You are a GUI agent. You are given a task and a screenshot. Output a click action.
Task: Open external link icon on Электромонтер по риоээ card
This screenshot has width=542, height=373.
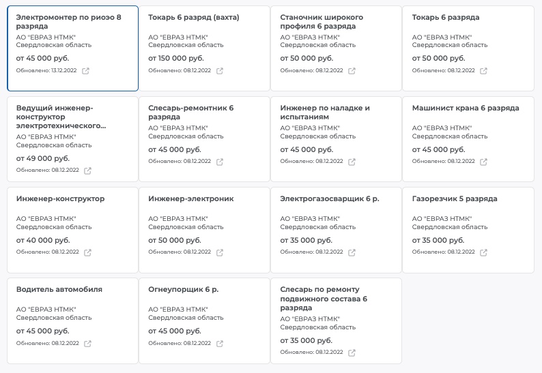[85, 71]
